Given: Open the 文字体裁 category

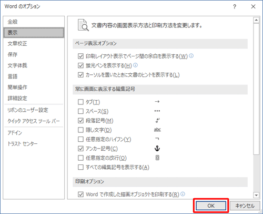Looking at the screenshot, I should 34,65.
